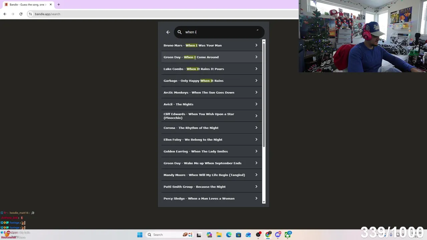Open Microsoft 365 Copilot from taskbar
This screenshot has height=240, width=427.
coord(209,235)
